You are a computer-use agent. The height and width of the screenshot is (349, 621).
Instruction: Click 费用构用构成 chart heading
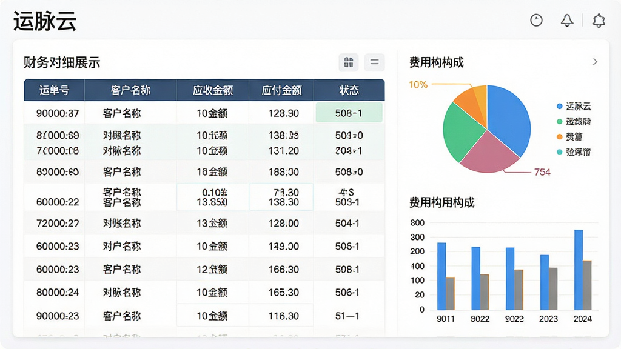[441, 202]
